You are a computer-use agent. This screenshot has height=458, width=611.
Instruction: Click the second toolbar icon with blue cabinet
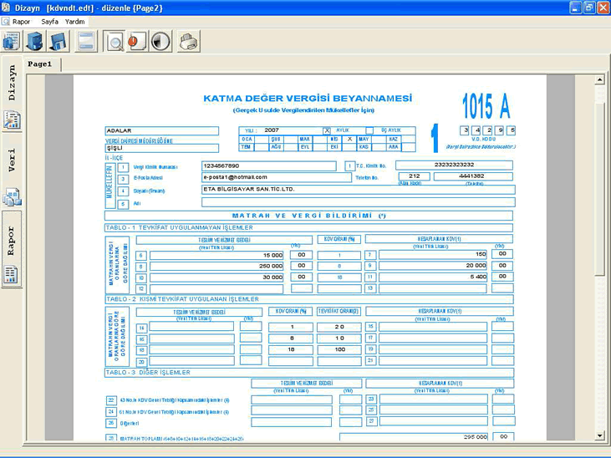click(x=34, y=40)
